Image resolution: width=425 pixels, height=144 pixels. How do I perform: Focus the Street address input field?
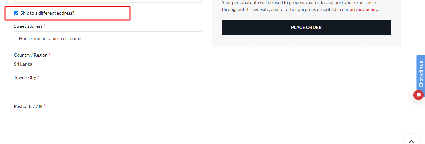[x=108, y=38]
